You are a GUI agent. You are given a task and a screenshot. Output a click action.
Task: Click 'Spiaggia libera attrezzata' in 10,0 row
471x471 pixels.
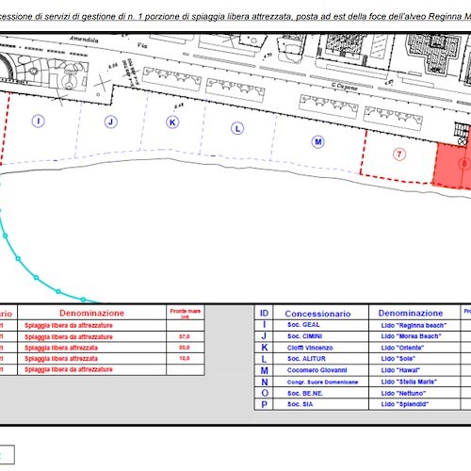coord(61,359)
